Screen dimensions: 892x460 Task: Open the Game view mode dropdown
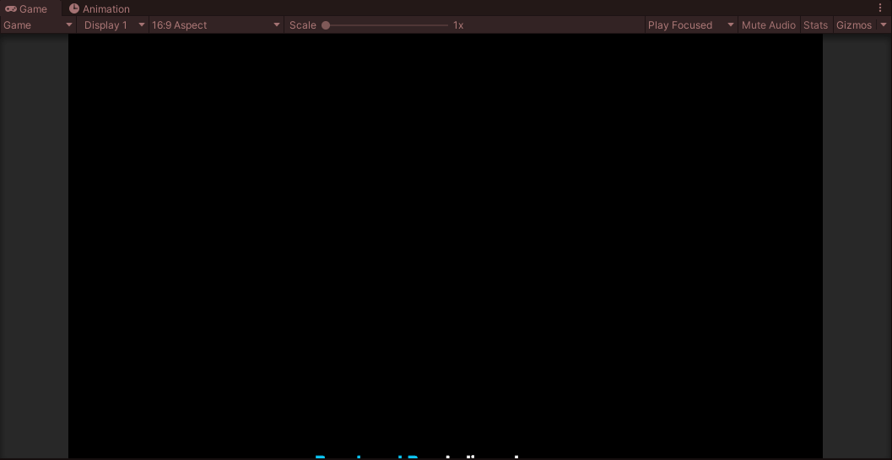[x=38, y=25]
